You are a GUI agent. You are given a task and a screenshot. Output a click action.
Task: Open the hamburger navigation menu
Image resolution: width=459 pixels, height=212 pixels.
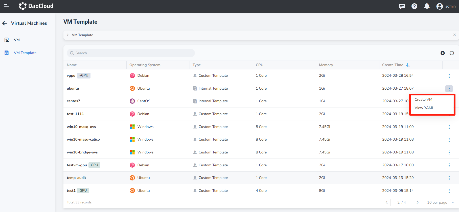click(x=6, y=6)
